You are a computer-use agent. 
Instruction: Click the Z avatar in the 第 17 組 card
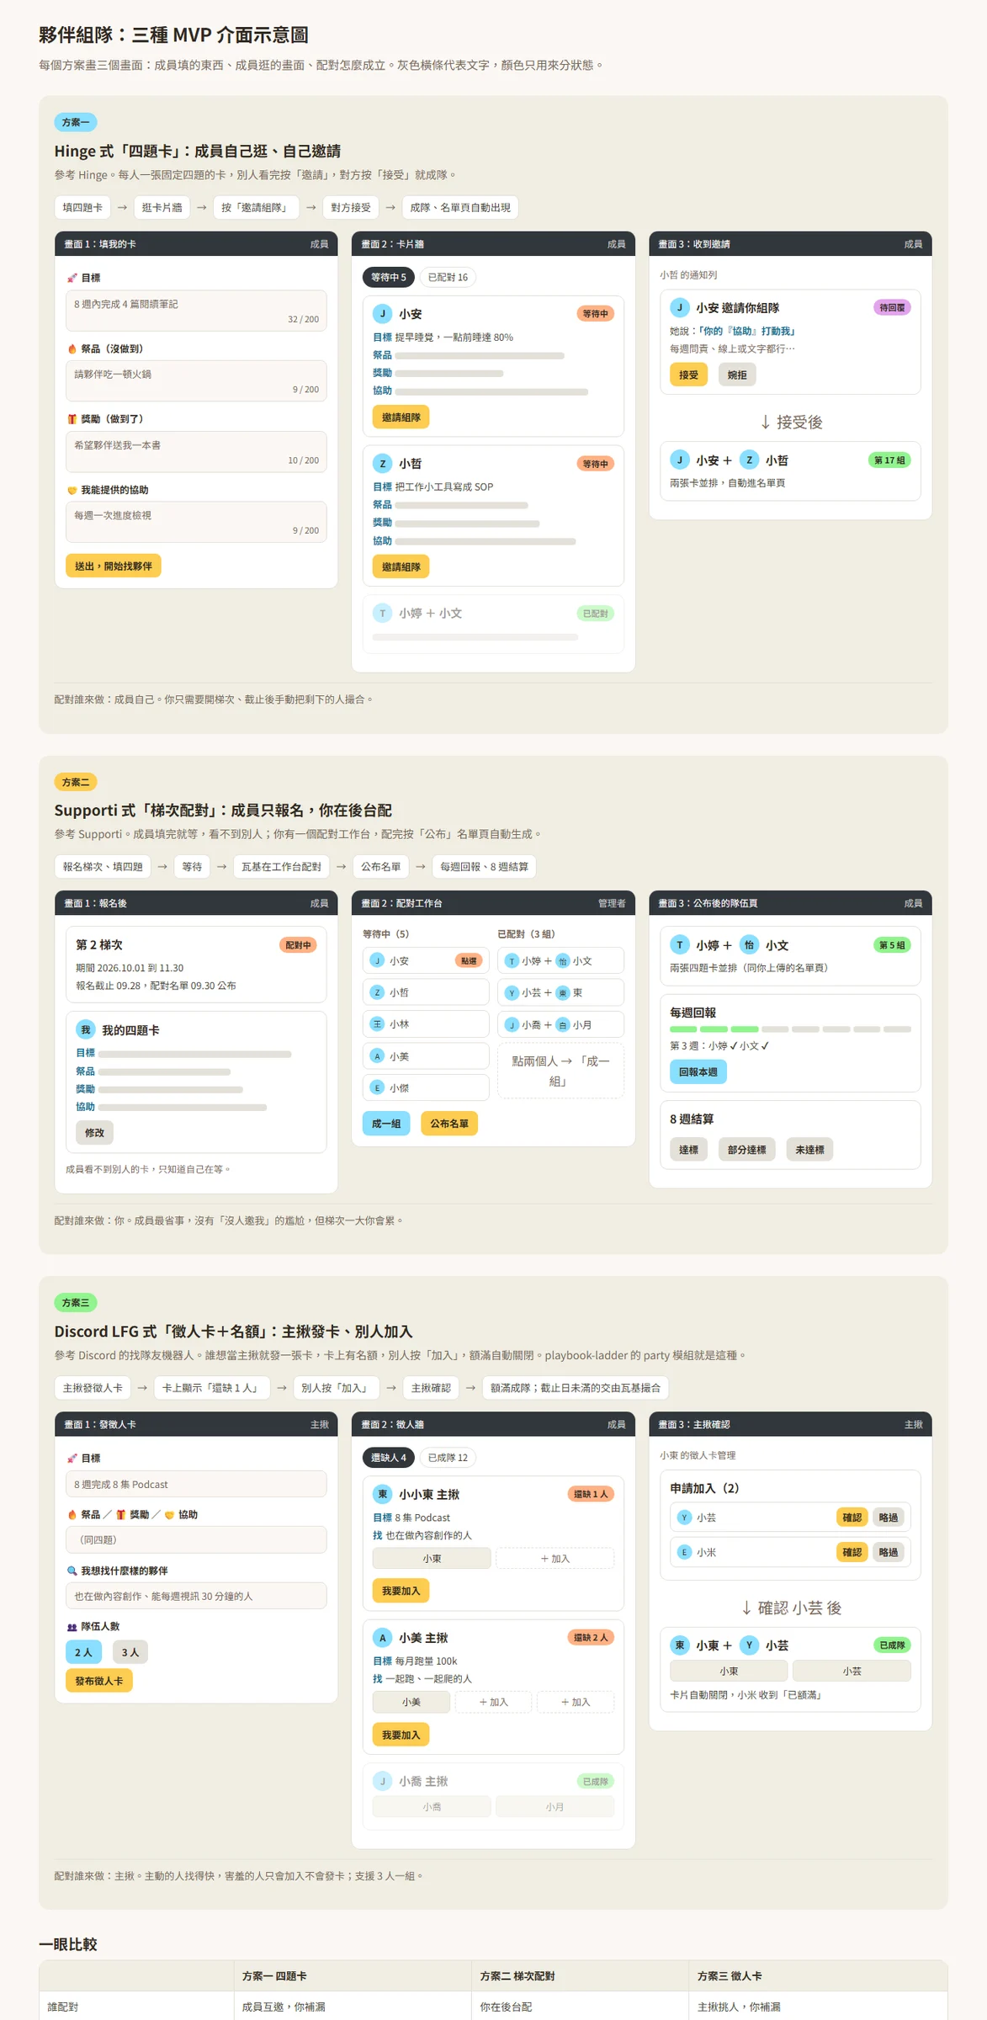coord(749,460)
